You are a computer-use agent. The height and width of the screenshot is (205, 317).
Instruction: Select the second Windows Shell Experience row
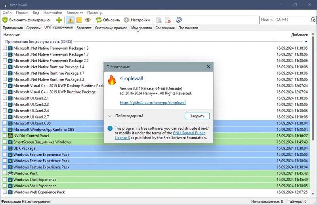[156, 186]
